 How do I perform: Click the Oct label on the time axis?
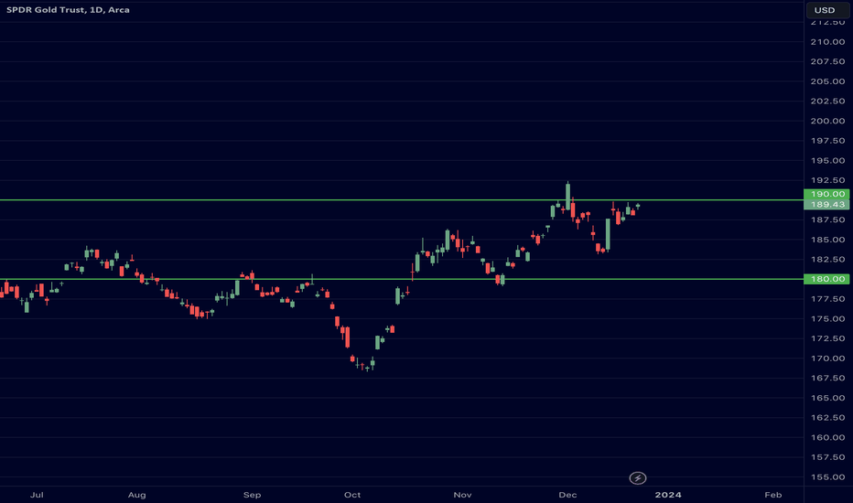(x=352, y=495)
